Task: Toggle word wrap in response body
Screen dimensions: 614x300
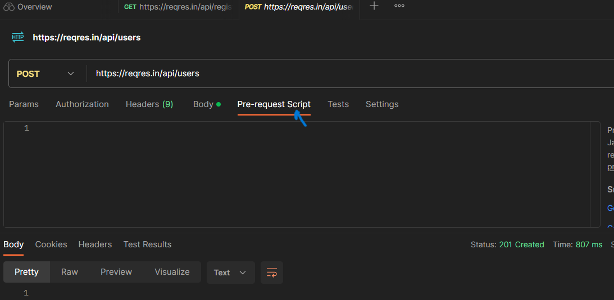Action: pos(272,273)
